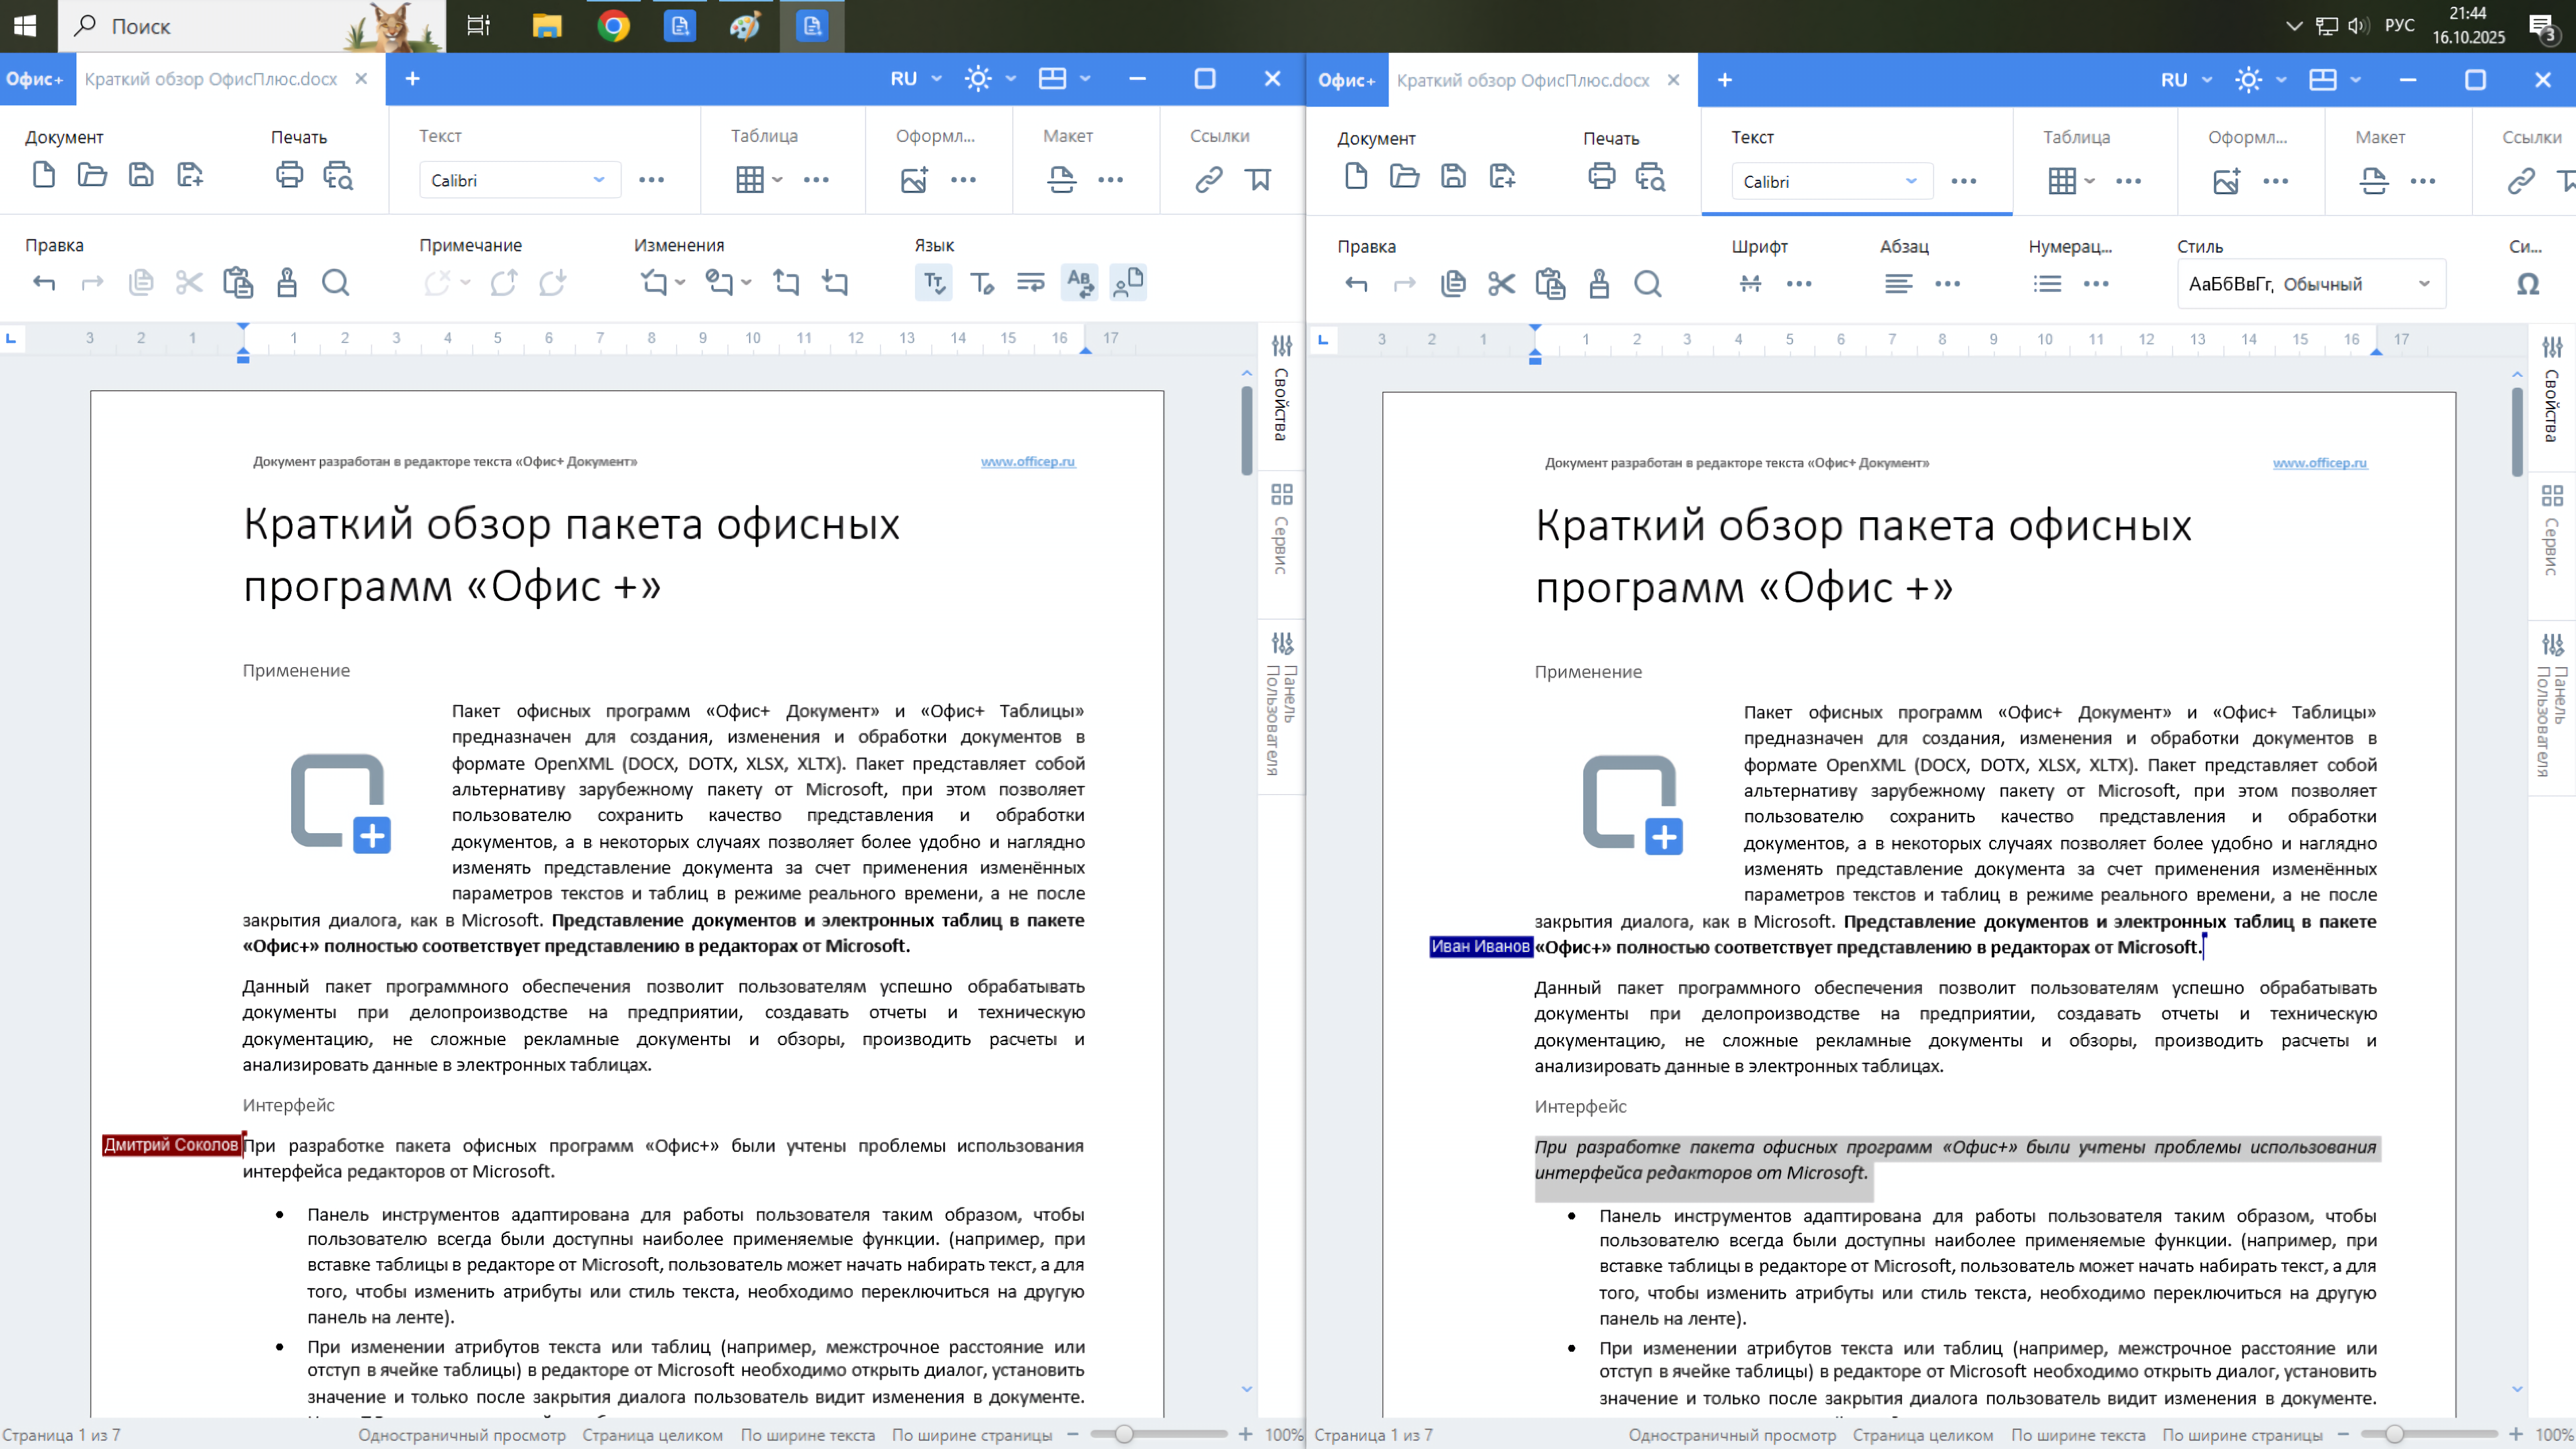Toggle the user-document co-editing button in the Язык group
The width and height of the screenshot is (2576, 1449).
(1128, 283)
